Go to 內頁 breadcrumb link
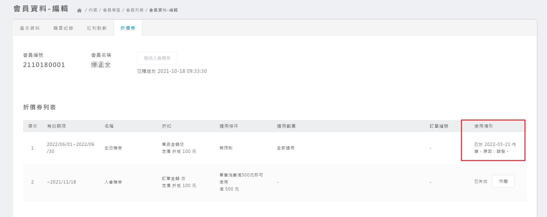Viewport: 547px width, 217px height. click(93, 10)
